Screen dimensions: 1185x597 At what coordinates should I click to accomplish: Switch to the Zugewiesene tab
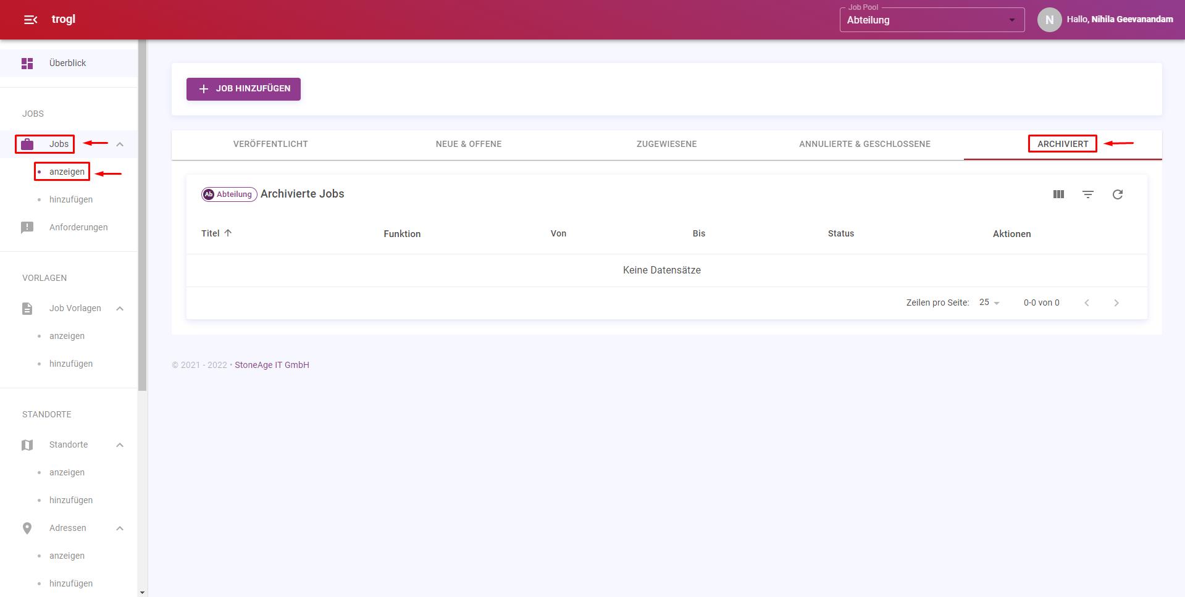667,144
